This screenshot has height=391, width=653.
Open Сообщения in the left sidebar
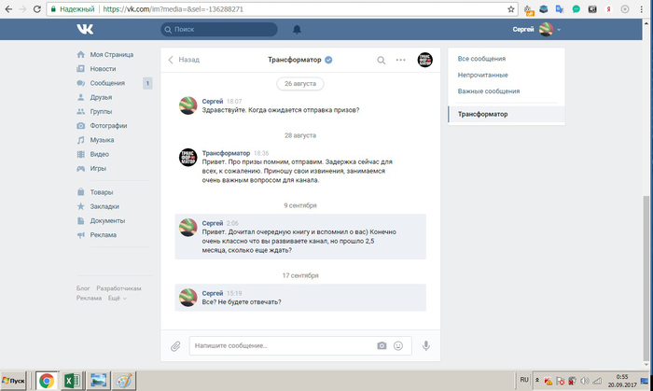click(x=108, y=83)
